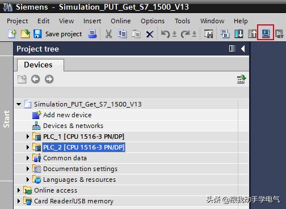This screenshot has width=286, height=209.
Task: Click the Download to device icon
Action: [239, 34]
